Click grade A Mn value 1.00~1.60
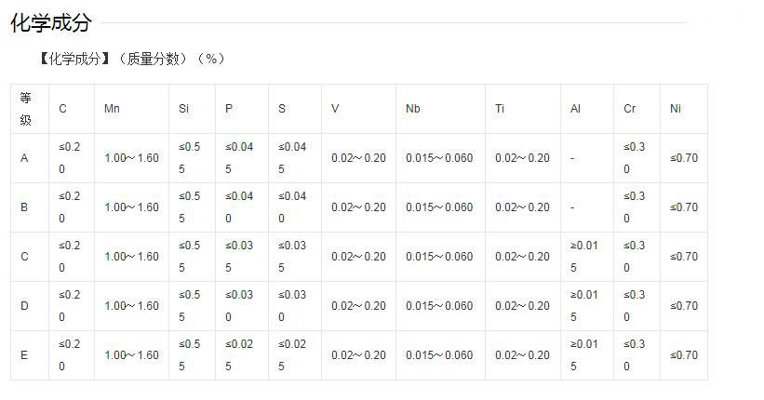The width and height of the screenshot is (764, 400). 131,158
